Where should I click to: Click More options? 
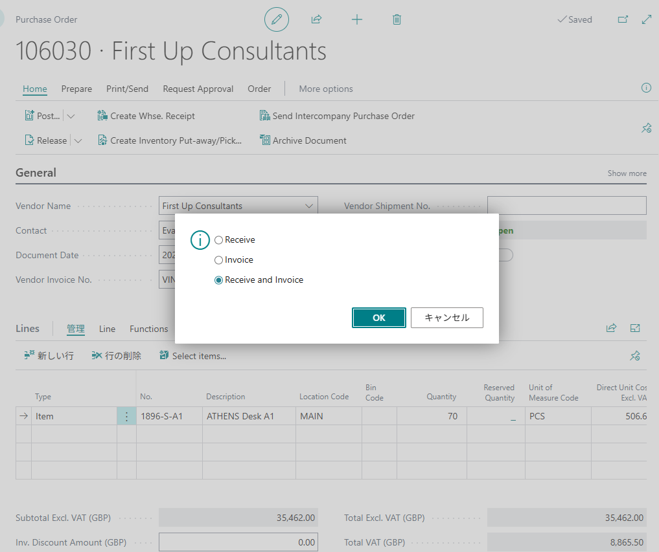click(326, 89)
